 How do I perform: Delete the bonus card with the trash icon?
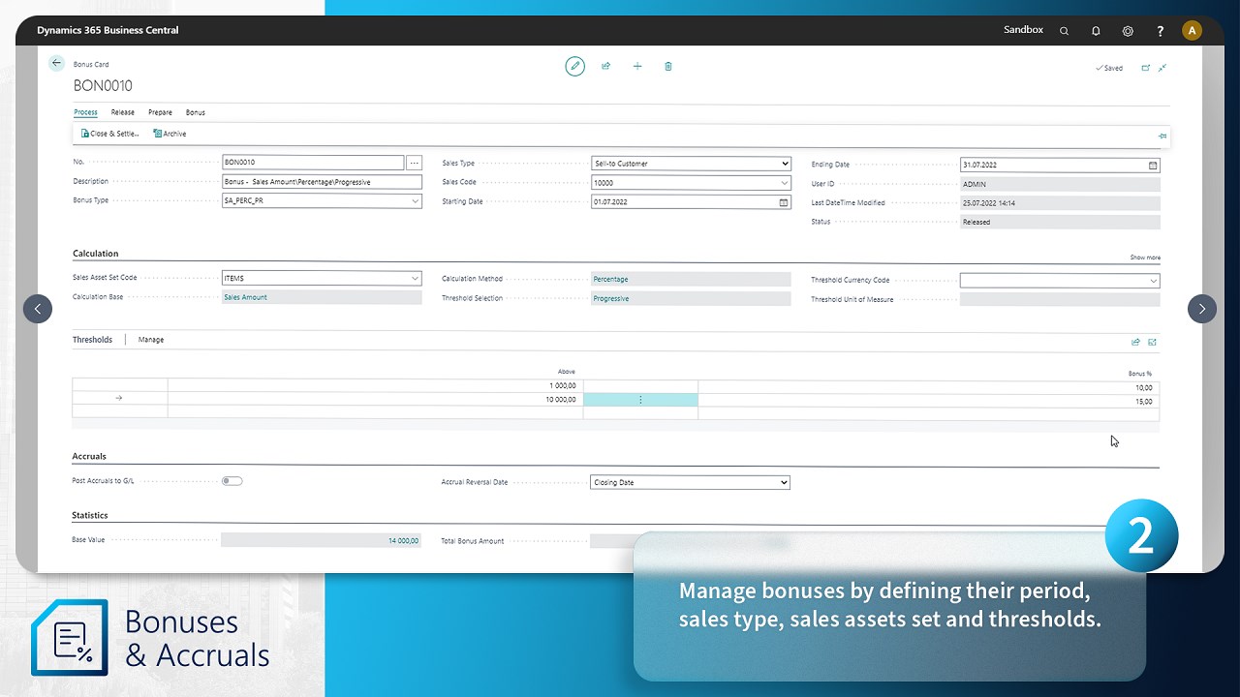coord(668,66)
